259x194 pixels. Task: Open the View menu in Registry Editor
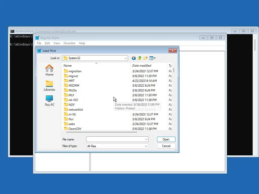coord(57,43)
